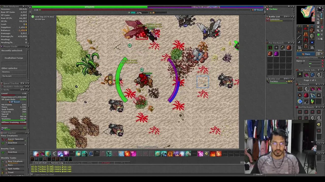This screenshot has height=182, width=325.
Task: Click the orange spell icon on right action bar
Action: (x=170, y=154)
